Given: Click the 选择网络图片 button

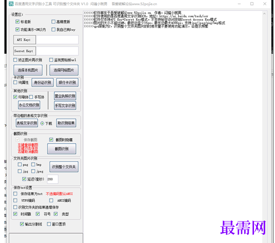Looking at the screenshot, I should point(64,70).
